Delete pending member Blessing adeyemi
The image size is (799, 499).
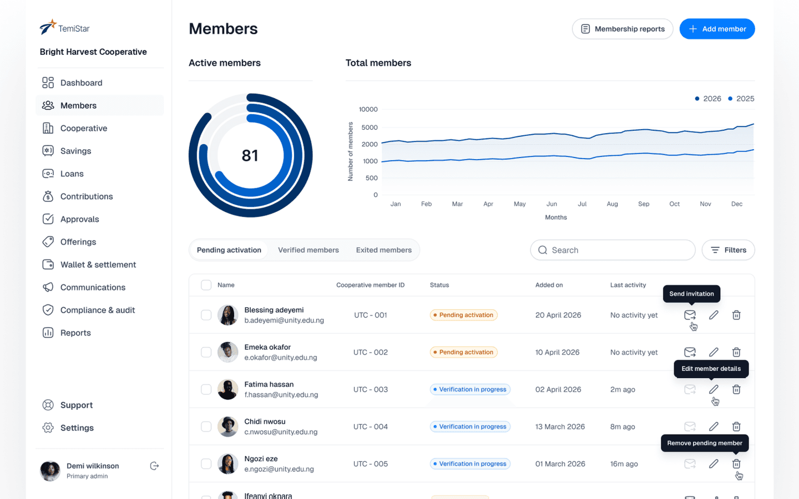point(736,315)
